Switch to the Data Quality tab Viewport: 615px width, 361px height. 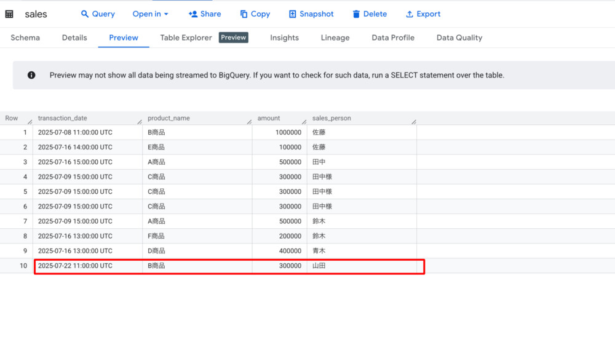click(459, 38)
